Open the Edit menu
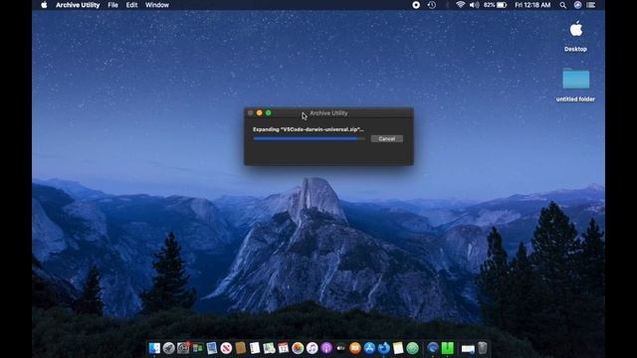637x358 pixels. pos(131,5)
